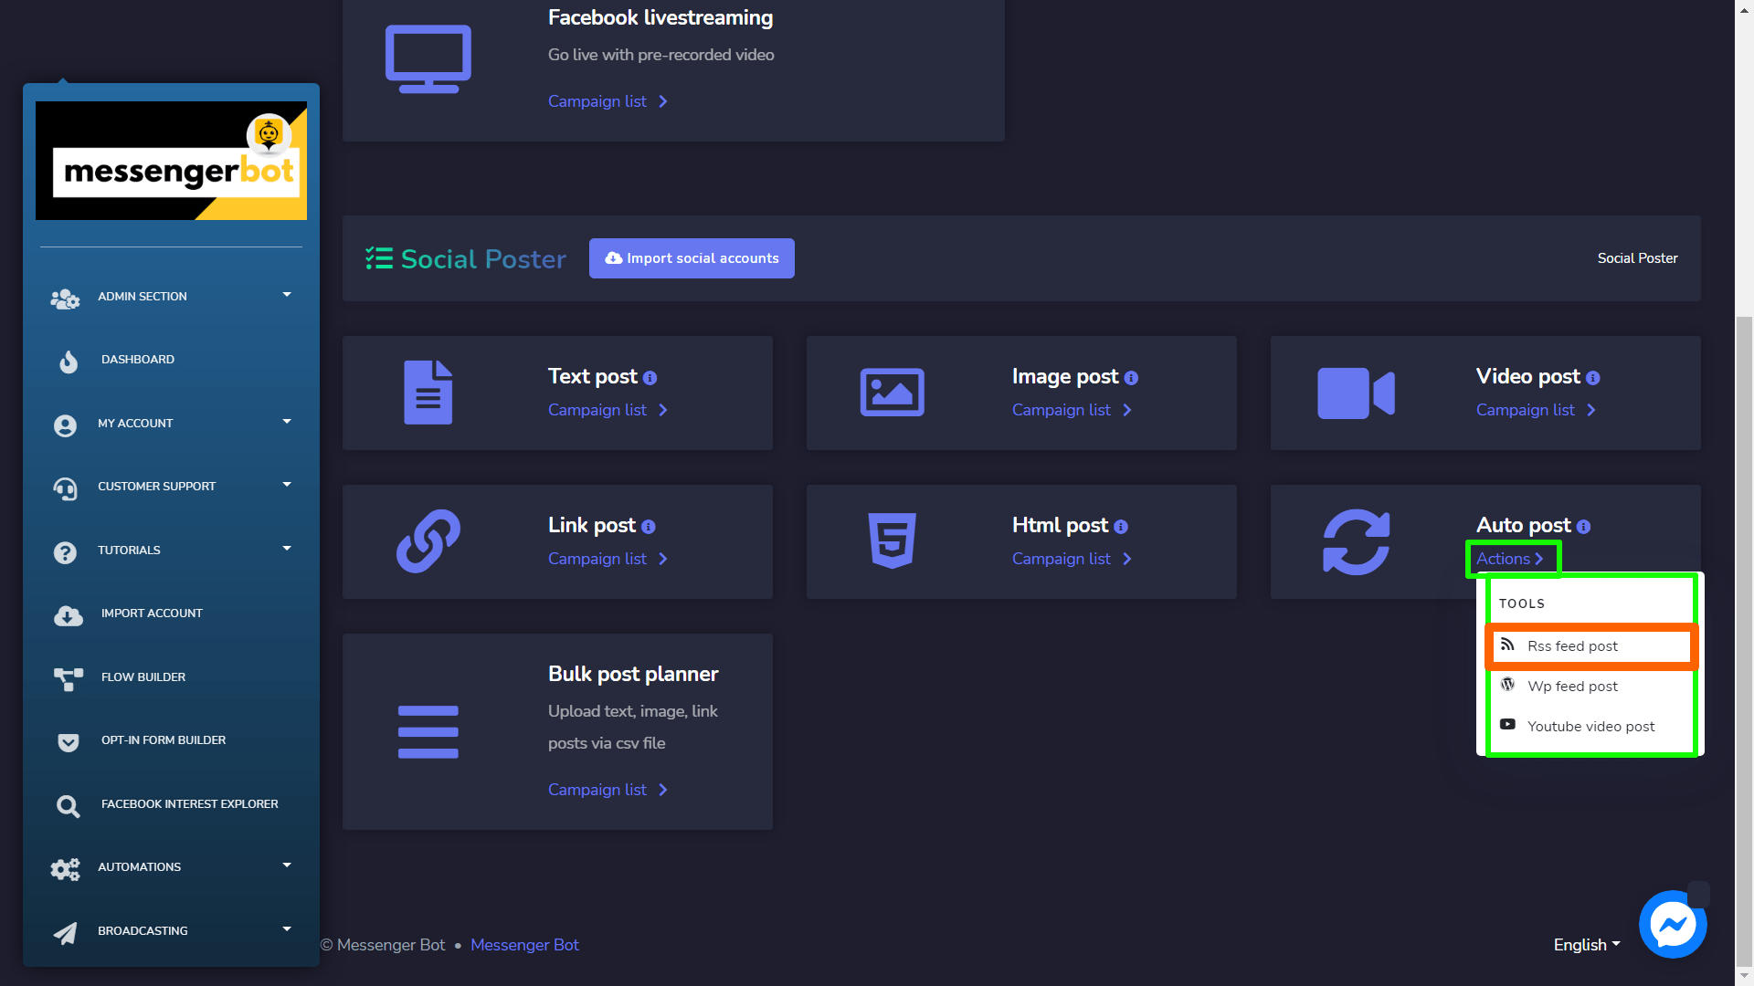Screen dimensions: 1754x986
Task: Expand the Admin Section menu arrow
Action: coord(287,294)
